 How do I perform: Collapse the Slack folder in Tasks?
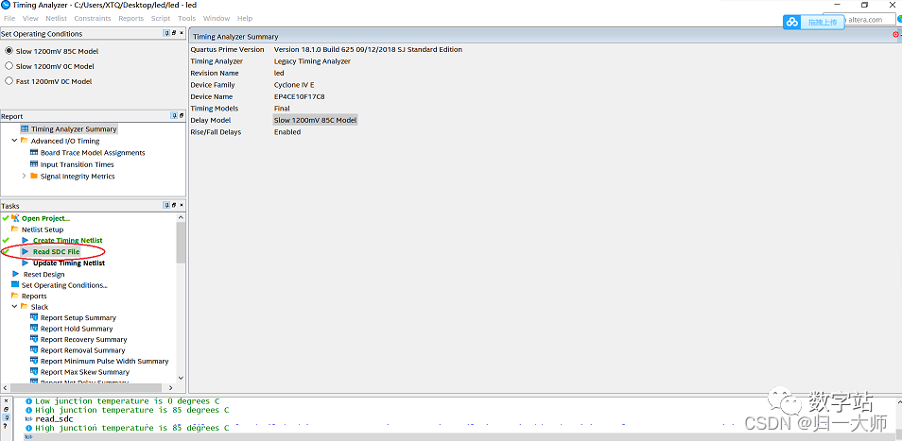point(14,307)
